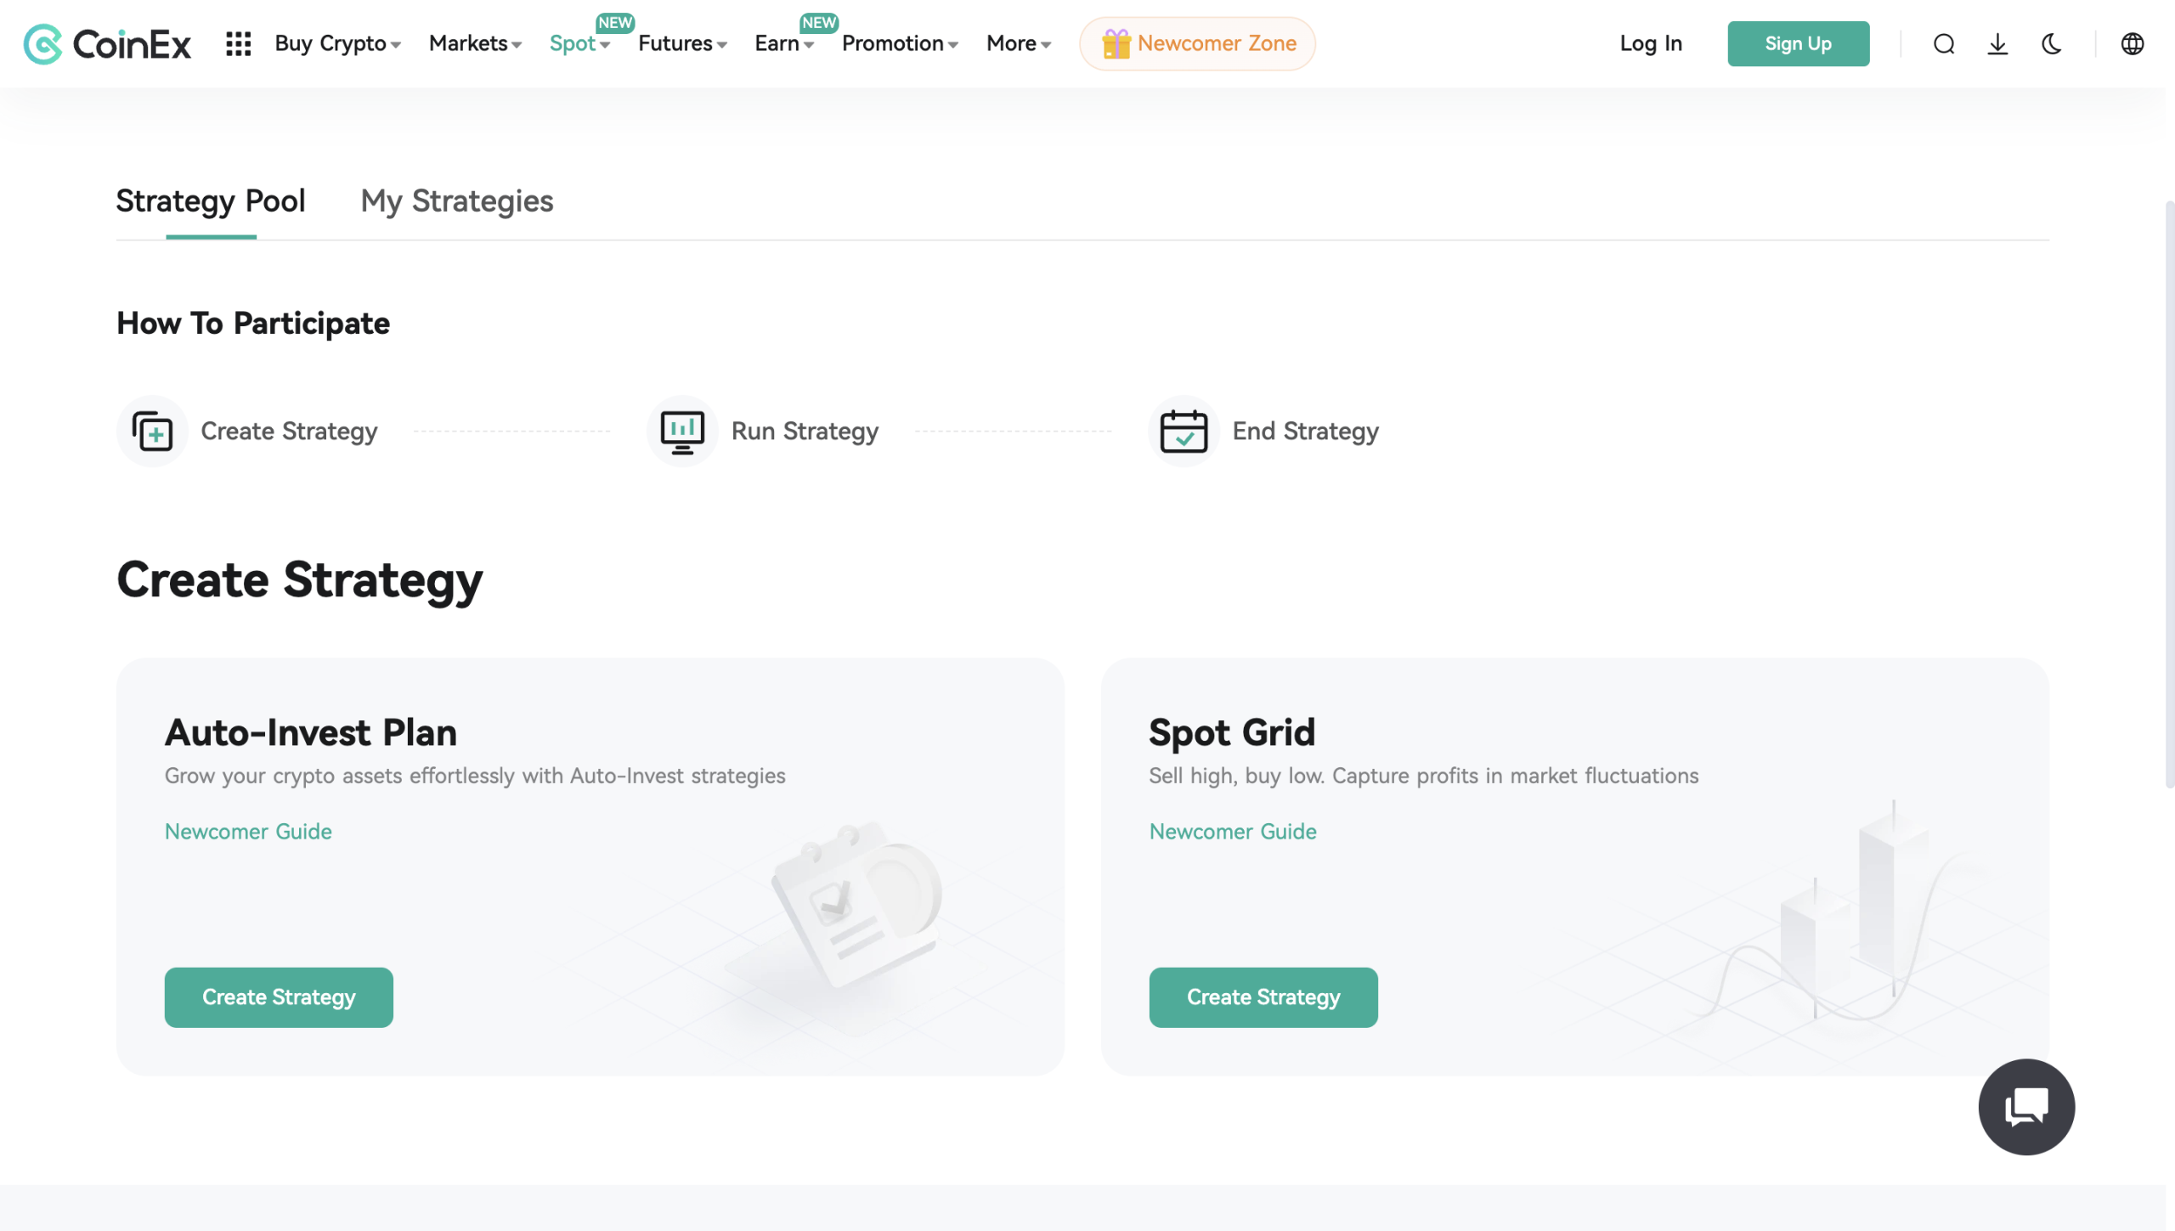Click the Run Strategy monitor icon

(682, 432)
